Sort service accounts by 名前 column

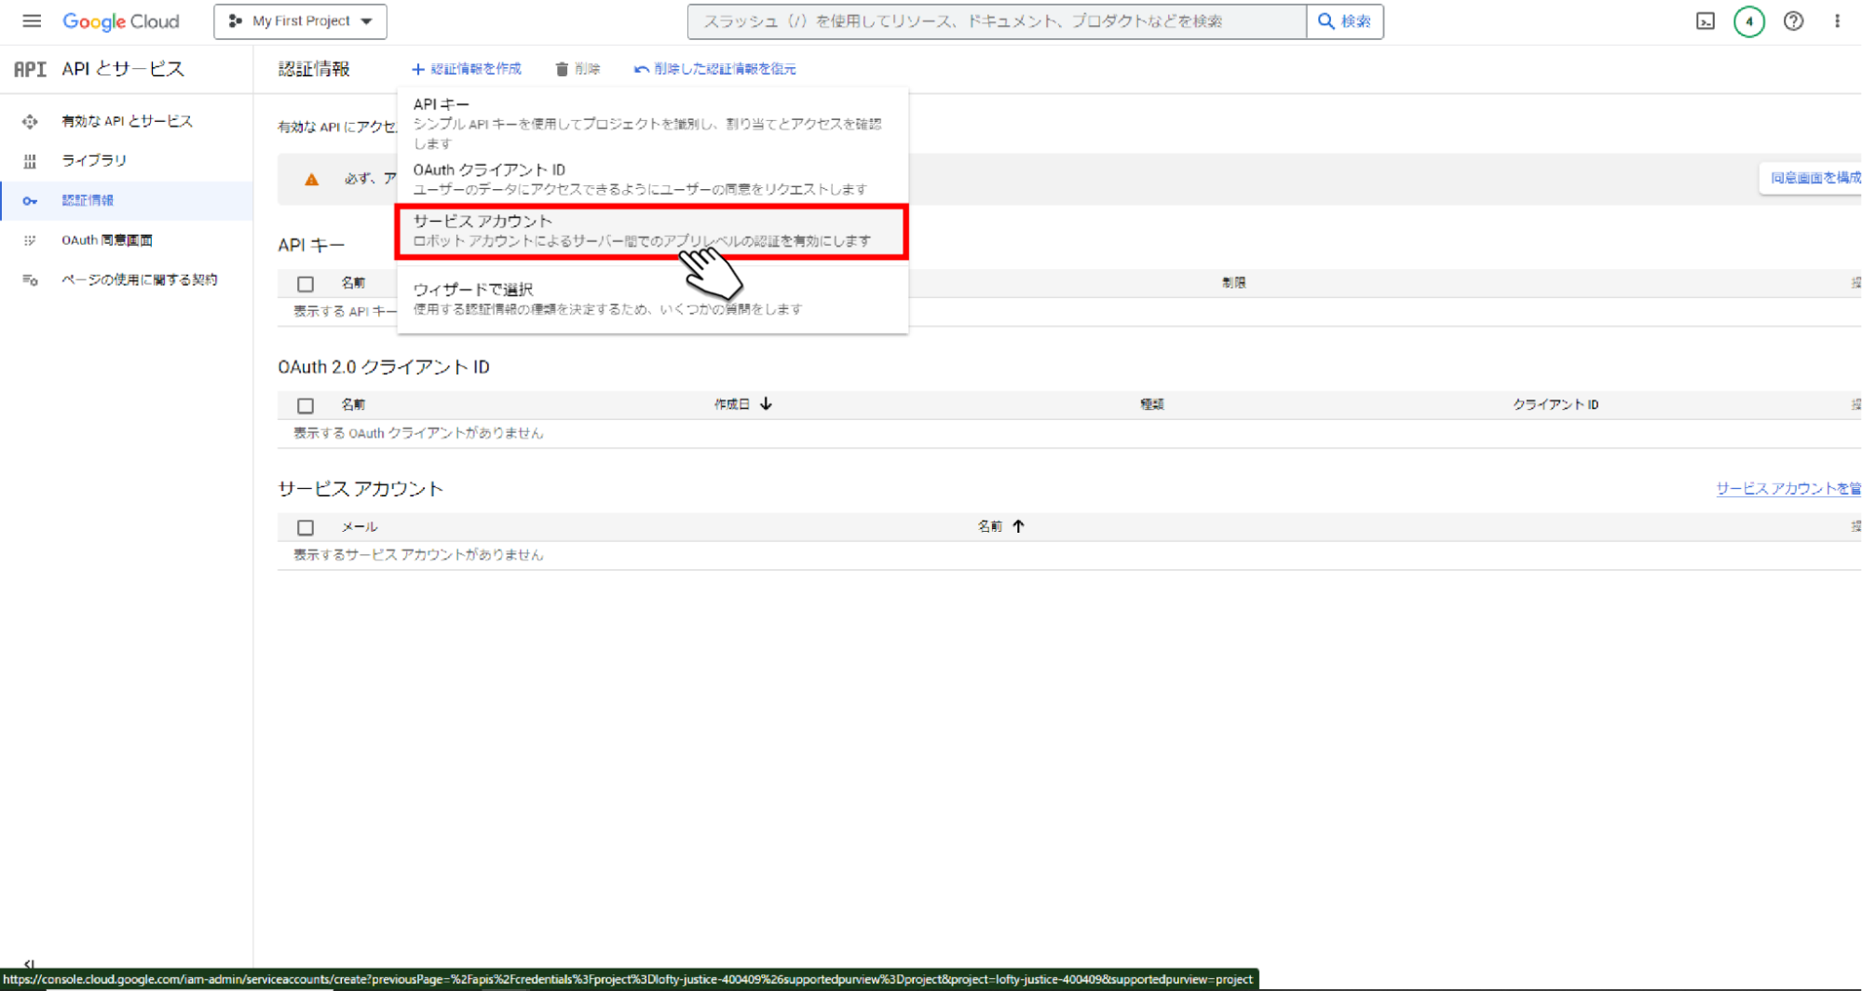(x=989, y=526)
